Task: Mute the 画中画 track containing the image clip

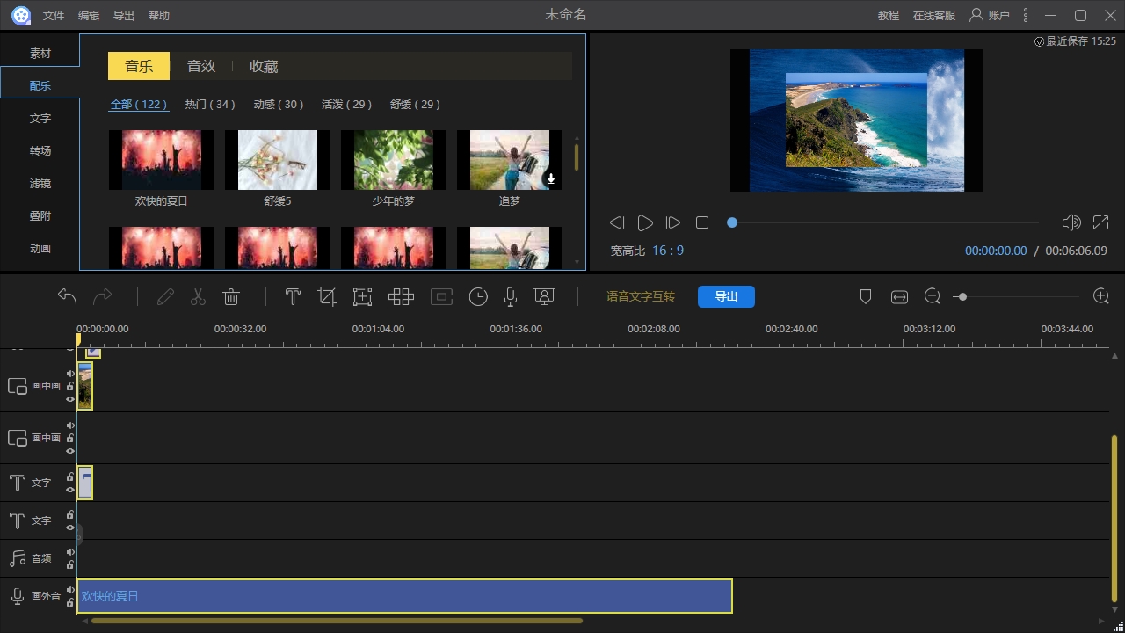Action: (70, 374)
